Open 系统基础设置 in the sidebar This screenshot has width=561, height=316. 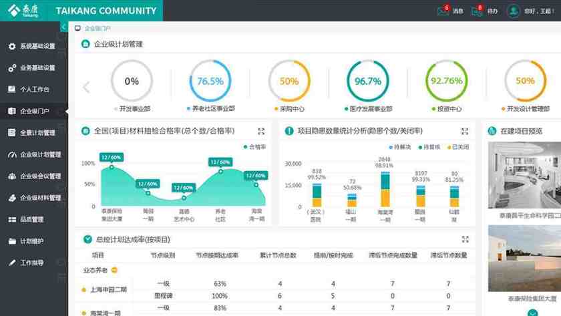tap(37, 46)
